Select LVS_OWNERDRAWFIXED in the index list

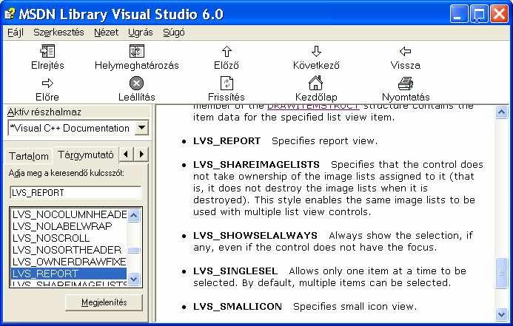(69, 262)
